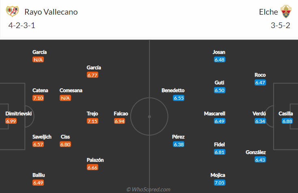Viewport: 298px width, 193px height.
Task: Click Balliu's 6.49 rating badge
Action: [38, 183]
